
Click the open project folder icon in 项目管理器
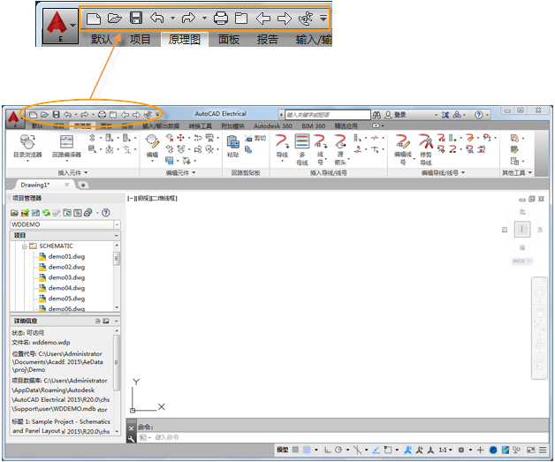tap(14, 213)
